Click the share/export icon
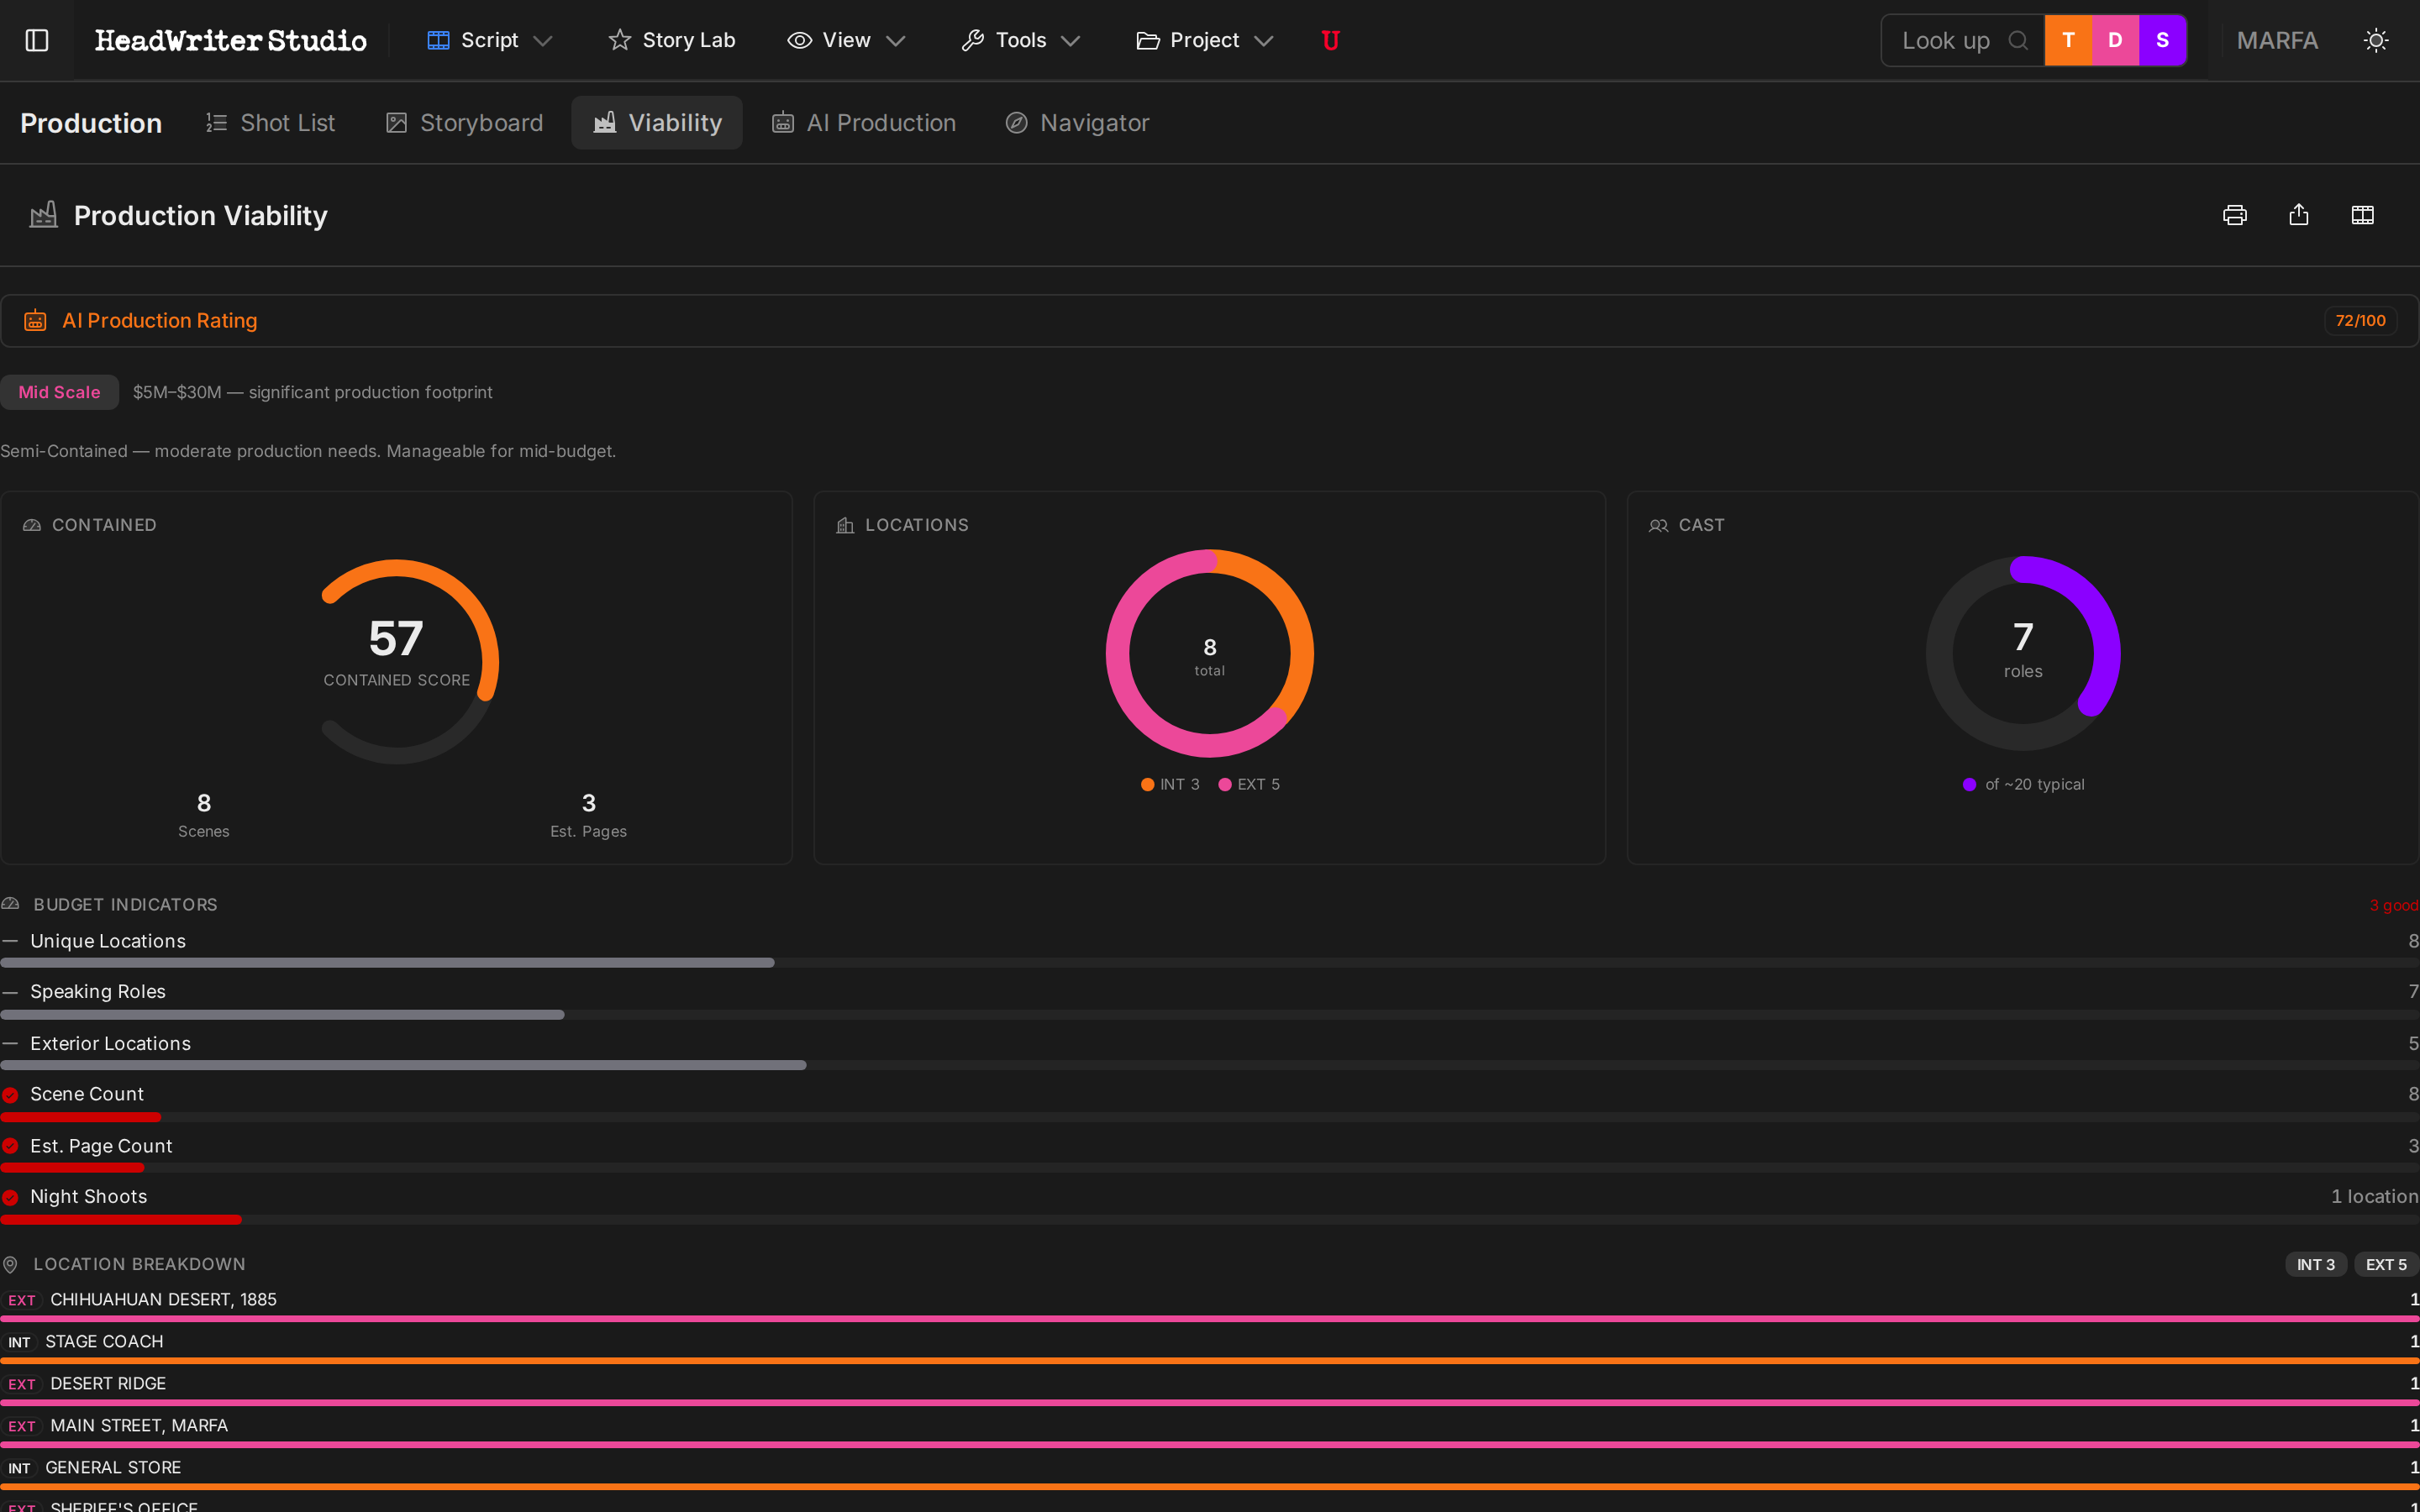This screenshot has width=2420, height=1512. tap(2299, 215)
